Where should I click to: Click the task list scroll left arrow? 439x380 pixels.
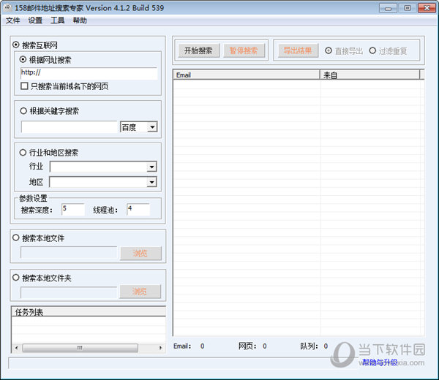point(17,348)
